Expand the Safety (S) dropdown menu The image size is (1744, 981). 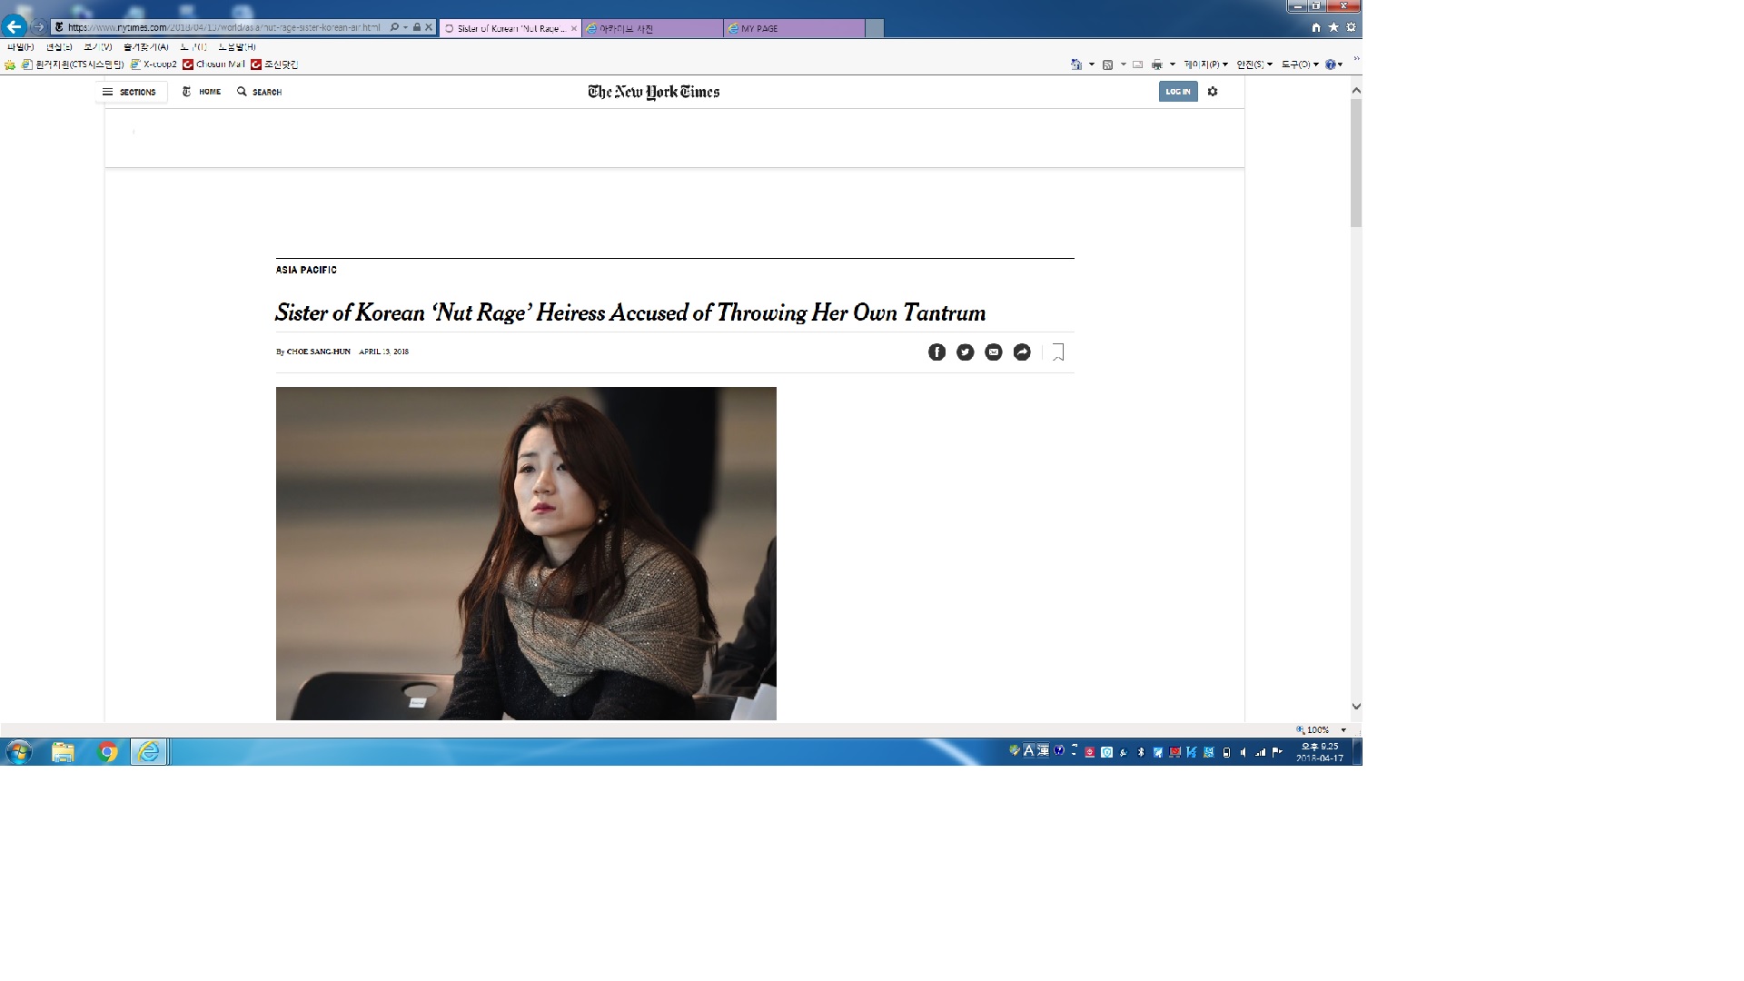1253,64
